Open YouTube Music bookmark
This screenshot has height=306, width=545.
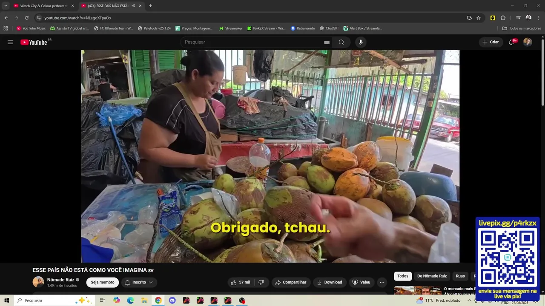tap(31, 28)
